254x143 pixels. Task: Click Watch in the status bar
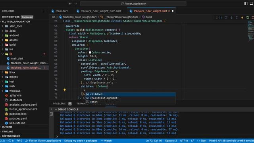coord(106,141)
